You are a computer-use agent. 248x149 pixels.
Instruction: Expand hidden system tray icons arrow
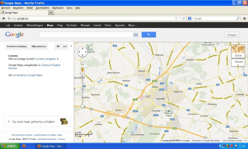pos(220,146)
